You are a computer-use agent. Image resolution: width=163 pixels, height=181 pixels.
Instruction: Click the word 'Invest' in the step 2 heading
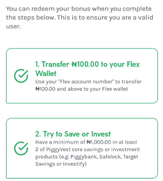point(101,134)
